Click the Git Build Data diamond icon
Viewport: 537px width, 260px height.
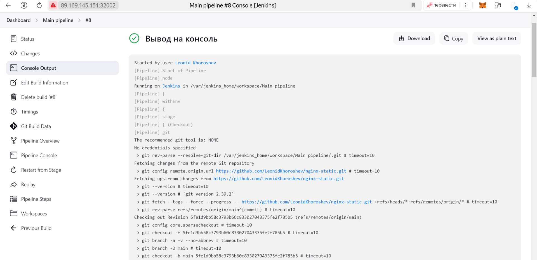point(13,126)
